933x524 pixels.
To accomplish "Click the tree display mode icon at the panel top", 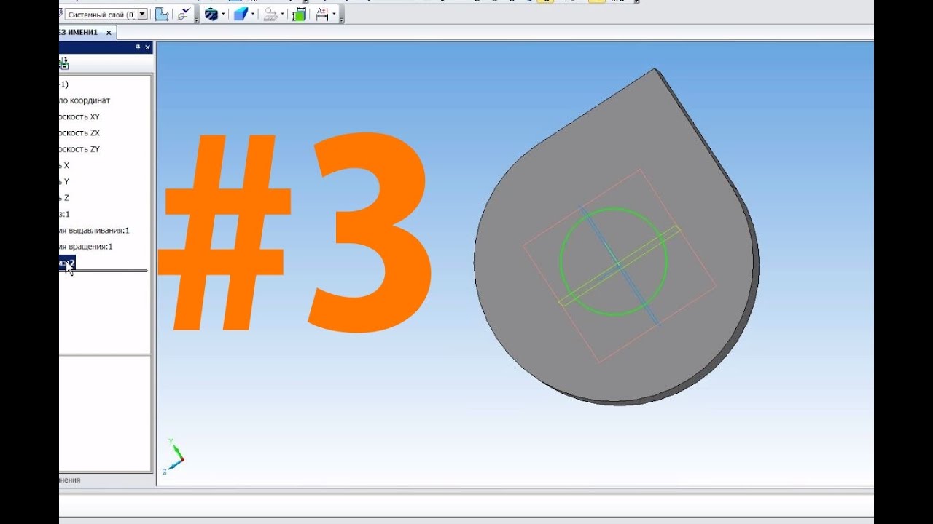I will tap(63, 63).
